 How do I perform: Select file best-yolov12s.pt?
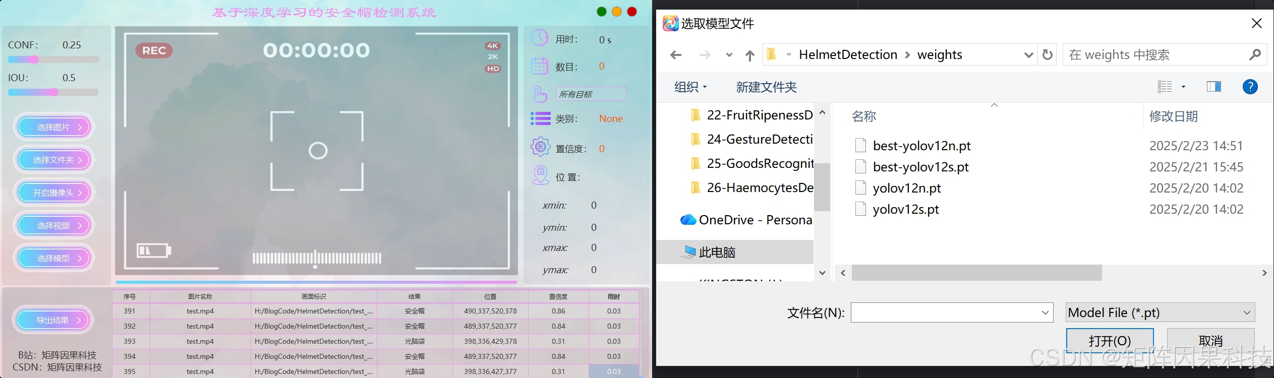[920, 167]
